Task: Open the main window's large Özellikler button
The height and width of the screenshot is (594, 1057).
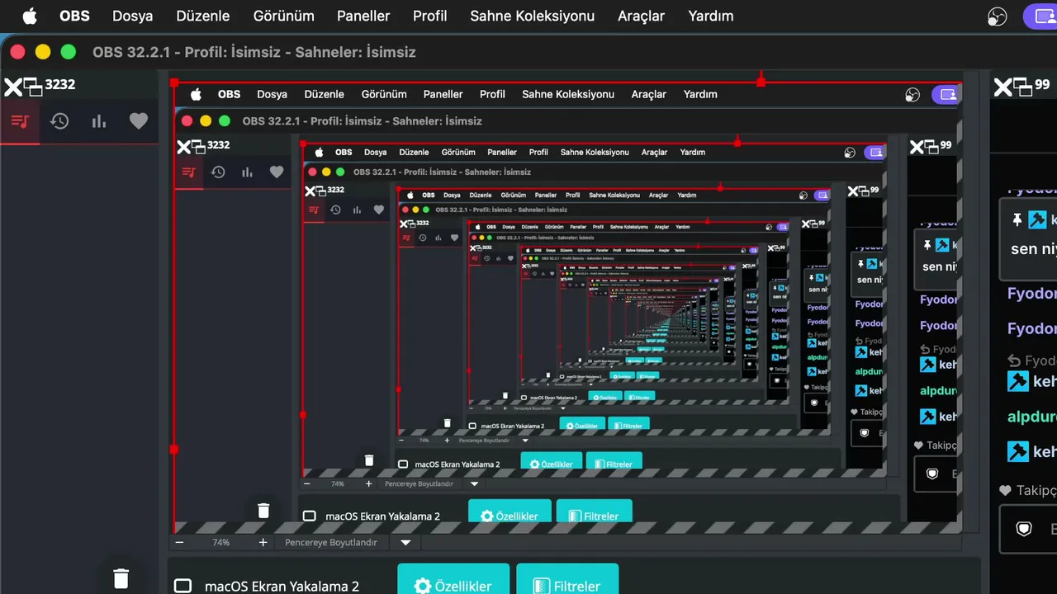Action: 453,579
